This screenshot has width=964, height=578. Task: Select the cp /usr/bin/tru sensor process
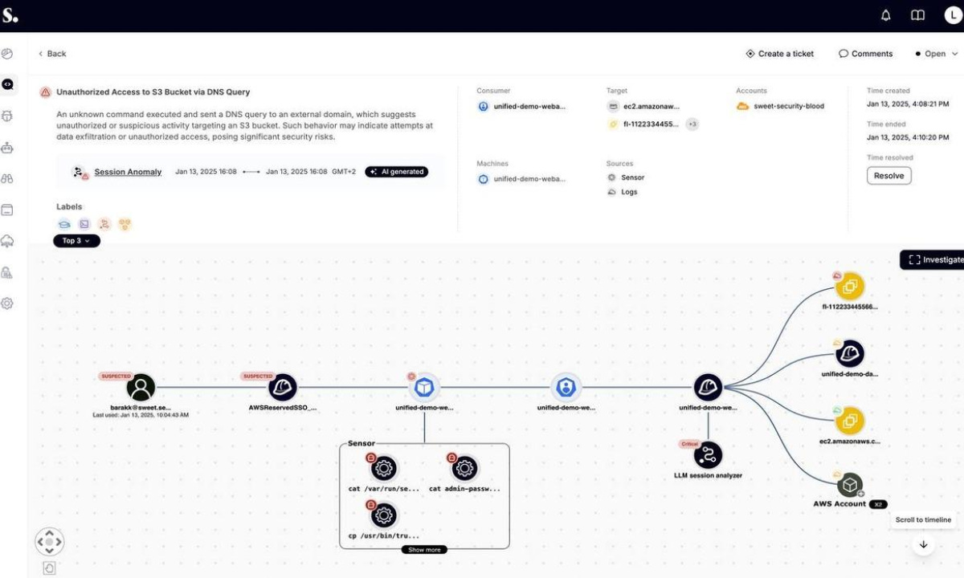coord(384,515)
